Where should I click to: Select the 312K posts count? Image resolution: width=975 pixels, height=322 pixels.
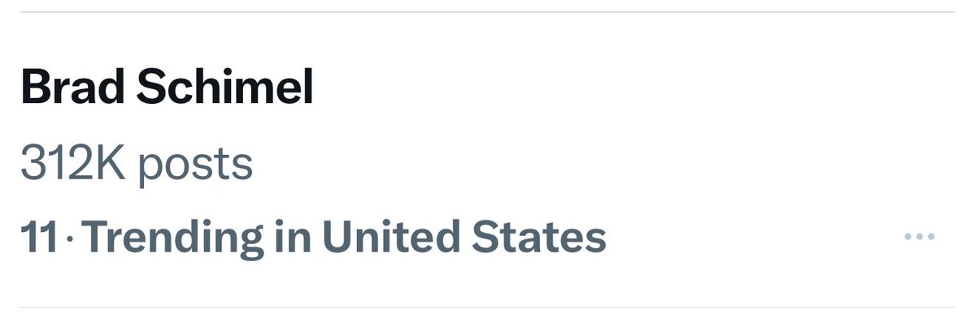137,163
